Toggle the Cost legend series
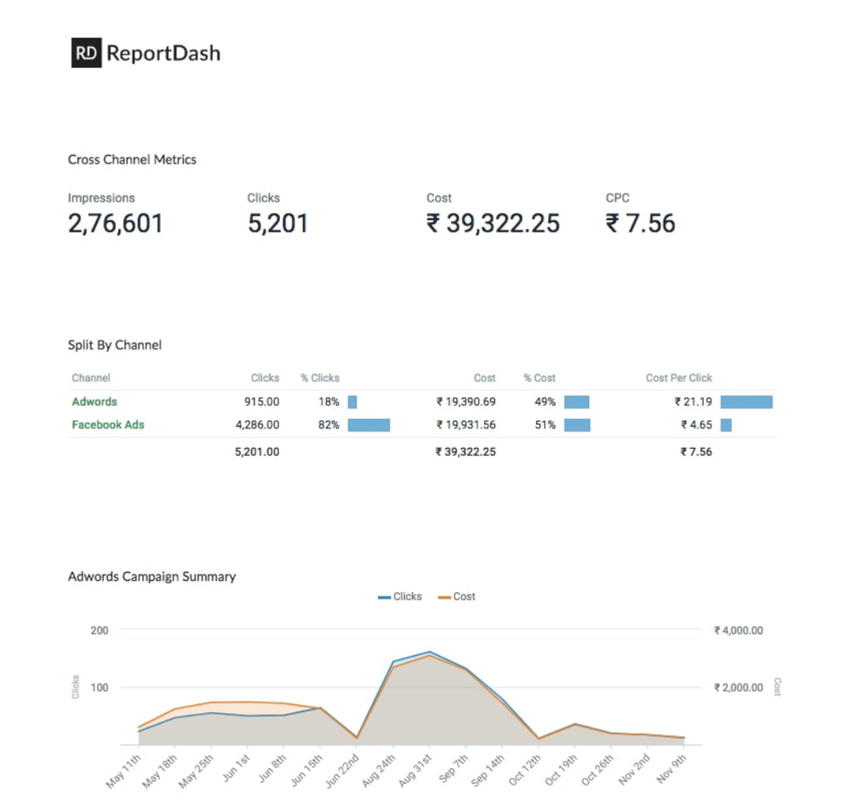 pos(456,596)
